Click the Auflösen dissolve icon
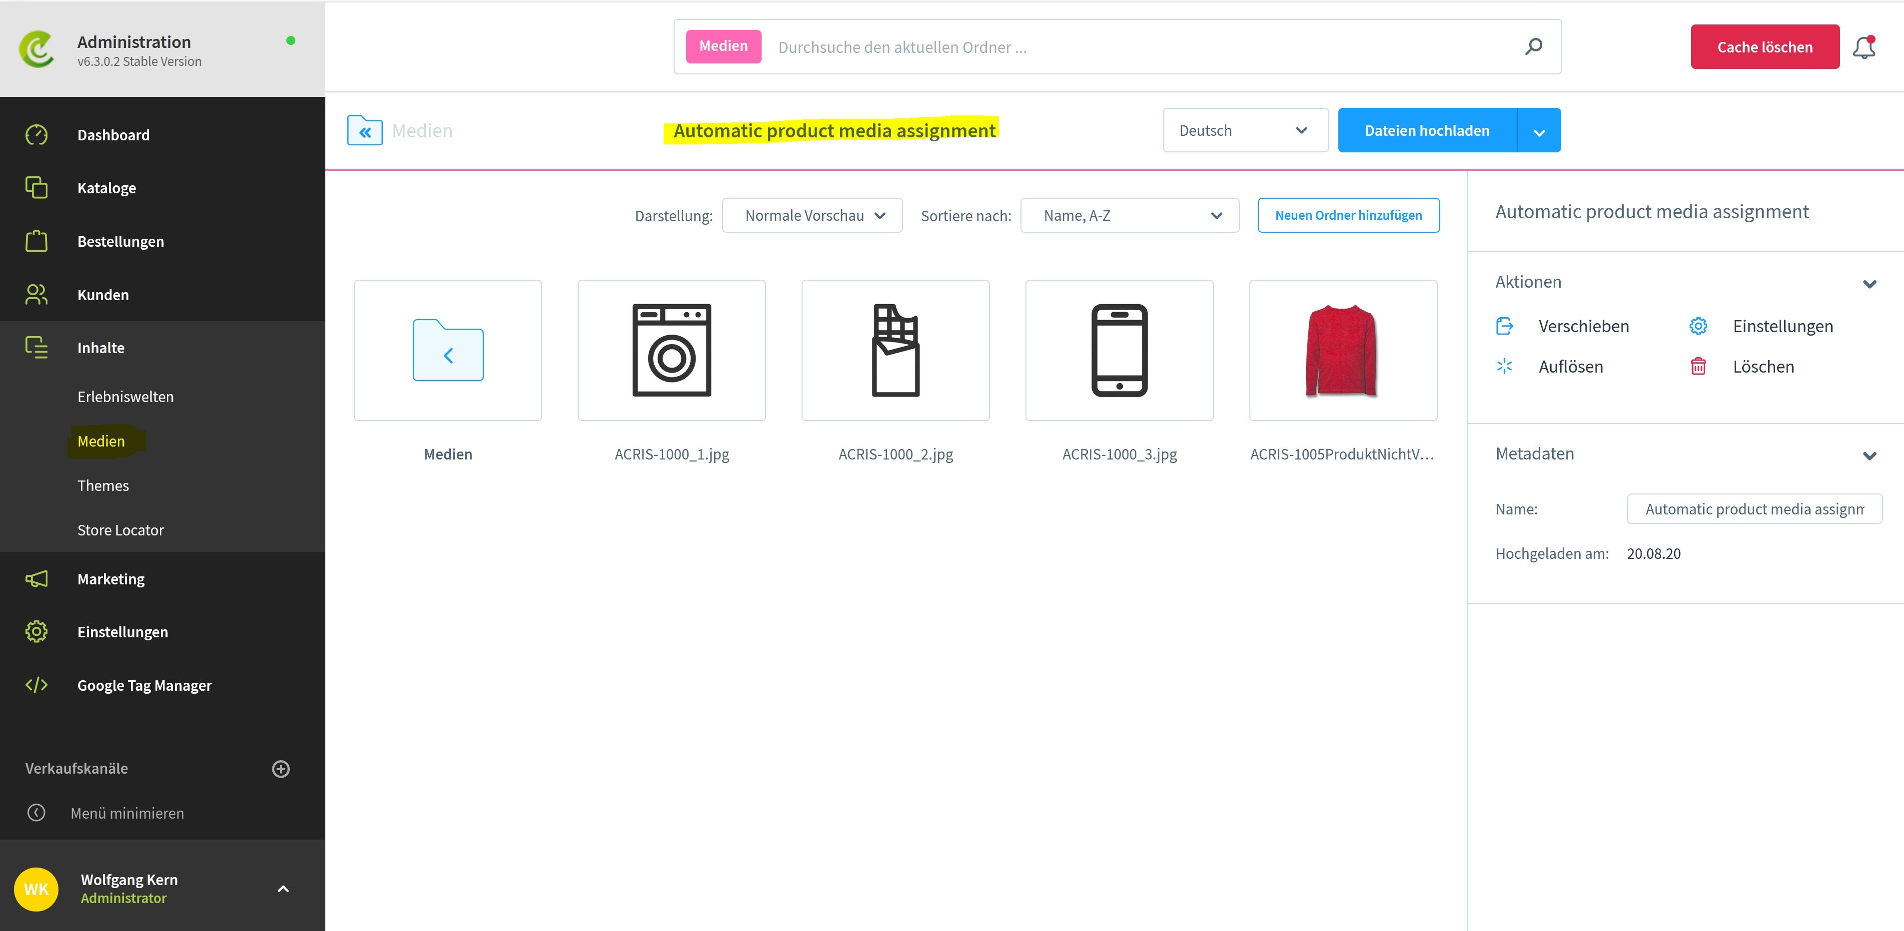The height and width of the screenshot is (931, 1904). tap(1504, 366)
